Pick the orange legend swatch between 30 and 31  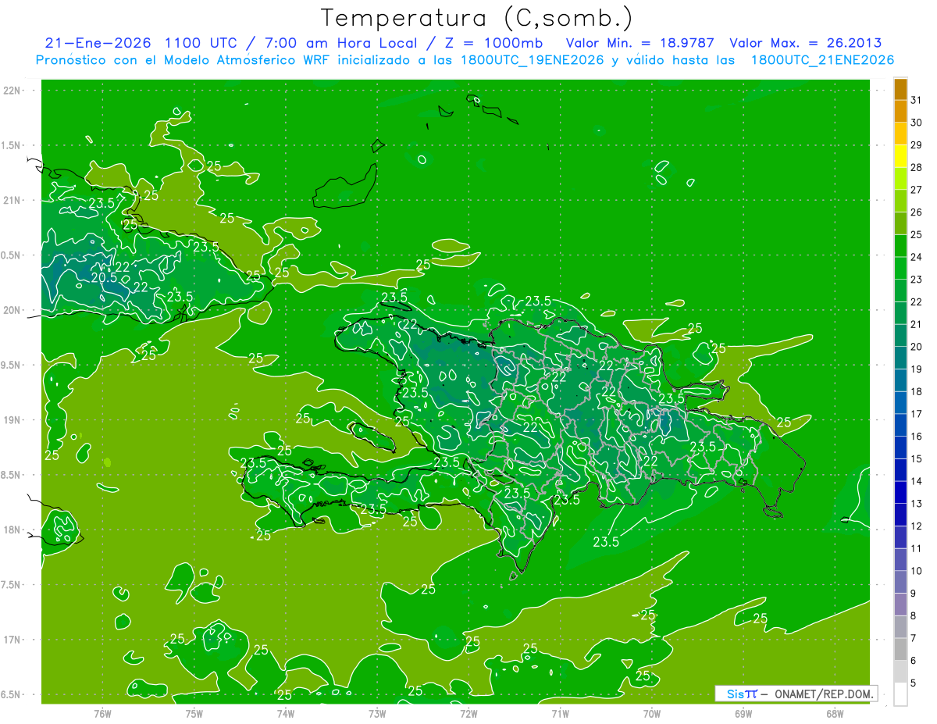pyautogui.click(x=900, y=112)
